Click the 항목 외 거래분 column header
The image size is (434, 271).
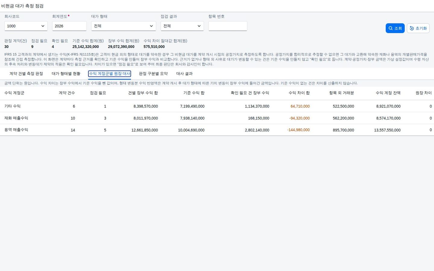(x=341, y=93)
